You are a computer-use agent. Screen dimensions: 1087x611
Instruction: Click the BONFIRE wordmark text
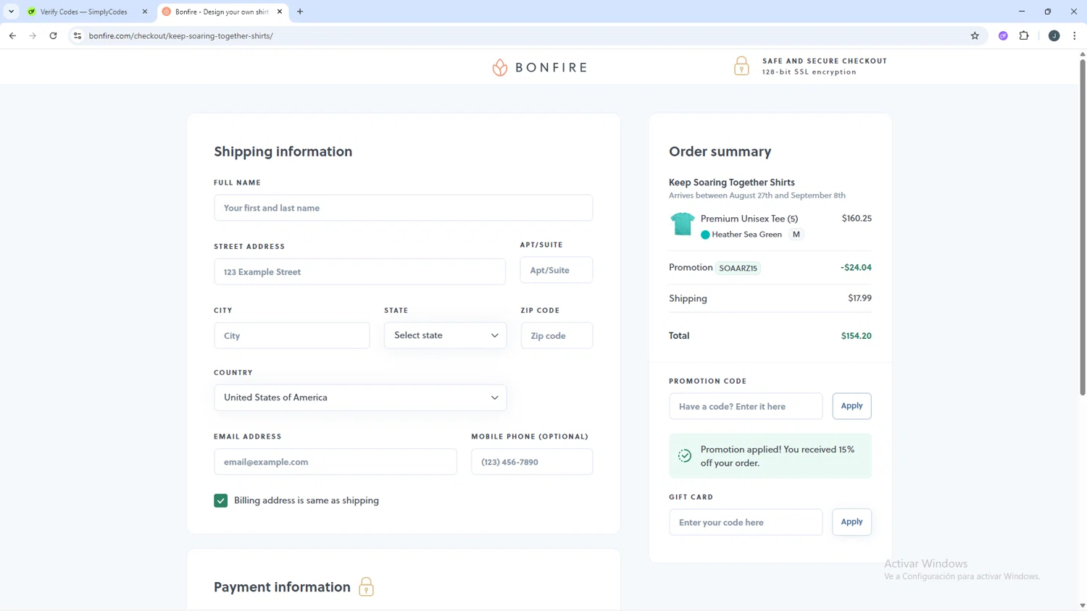coord(551,67)
